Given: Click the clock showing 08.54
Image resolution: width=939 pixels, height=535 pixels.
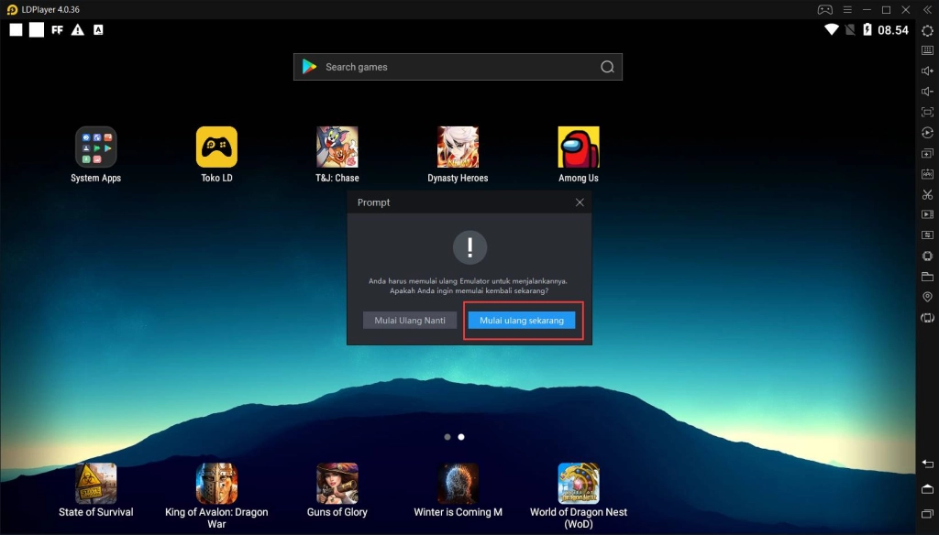Looking at the screenshot, I should [893, 30].
